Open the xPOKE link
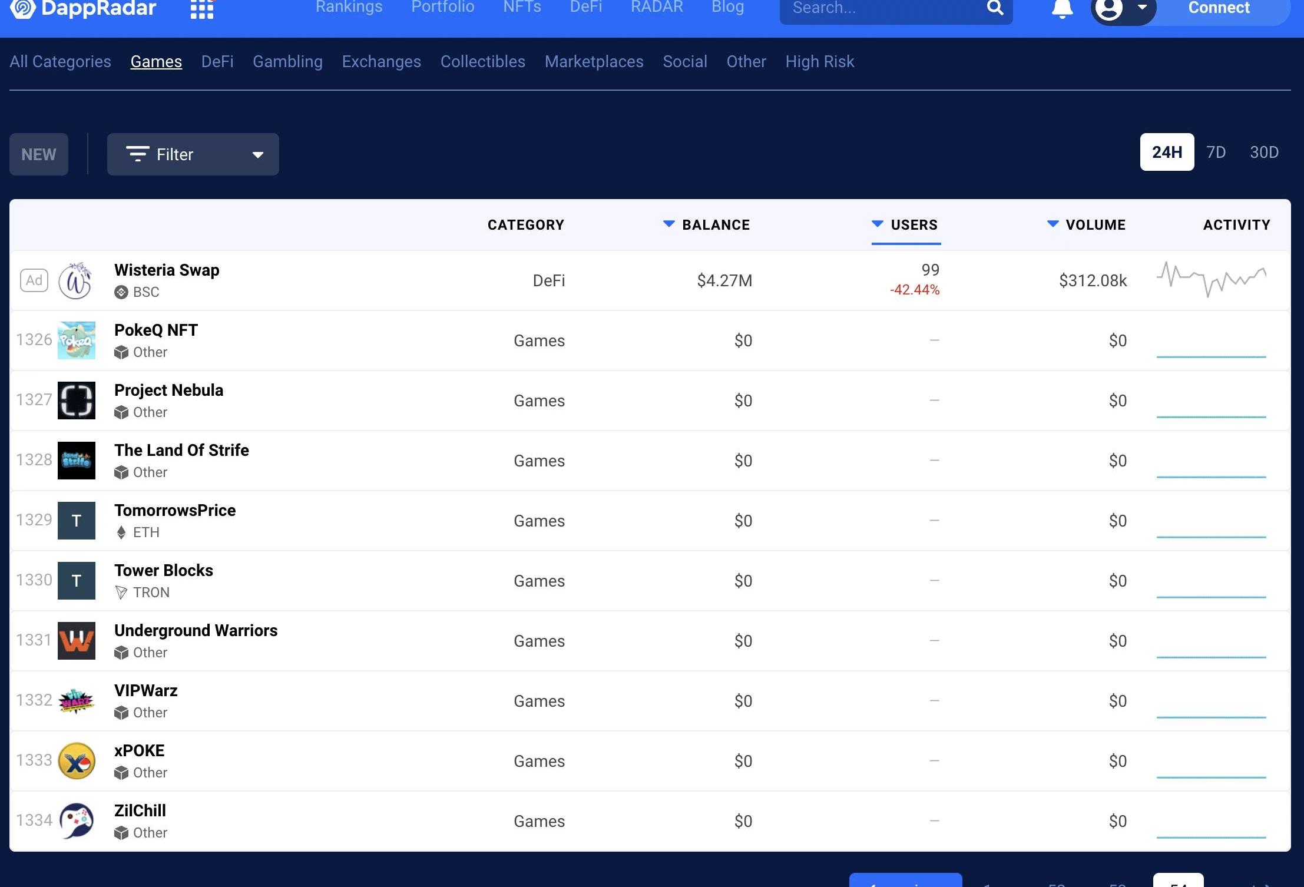Image resolution: width=1304 pixels, height=887 pixels. (140, 750)
